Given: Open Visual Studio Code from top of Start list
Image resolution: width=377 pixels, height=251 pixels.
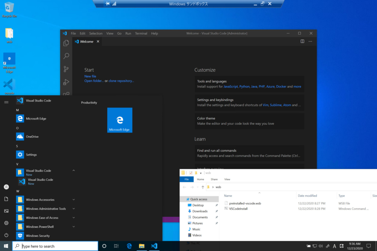Looking at the screenshot, I should tap(45, 100).
